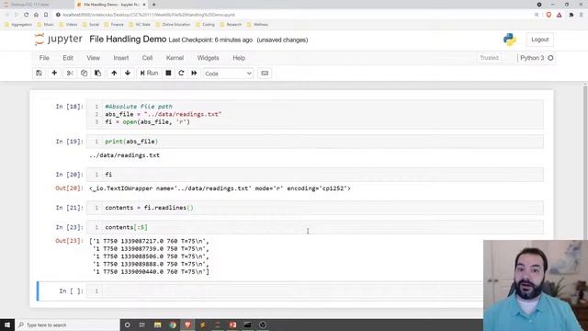The image size is (588, 331).
Task: Click the Python logo icon
Action: pos(510,40)
